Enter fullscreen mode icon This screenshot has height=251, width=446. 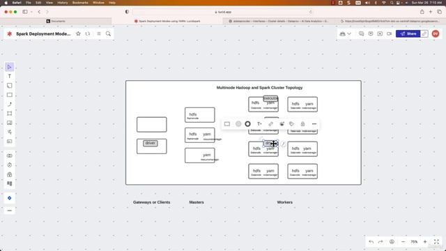pos(436,242)
